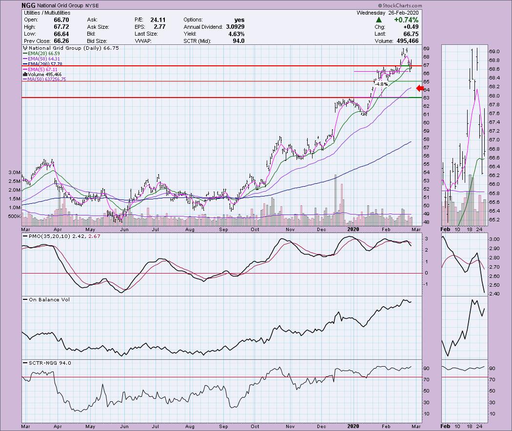The width and height of the screenshot is (512, 431).
Task: Click the Last price value 66.75
Action: point(411,34)
